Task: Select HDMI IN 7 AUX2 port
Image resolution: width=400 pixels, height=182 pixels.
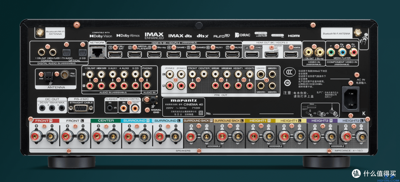Action: click(x=232, y=54)
